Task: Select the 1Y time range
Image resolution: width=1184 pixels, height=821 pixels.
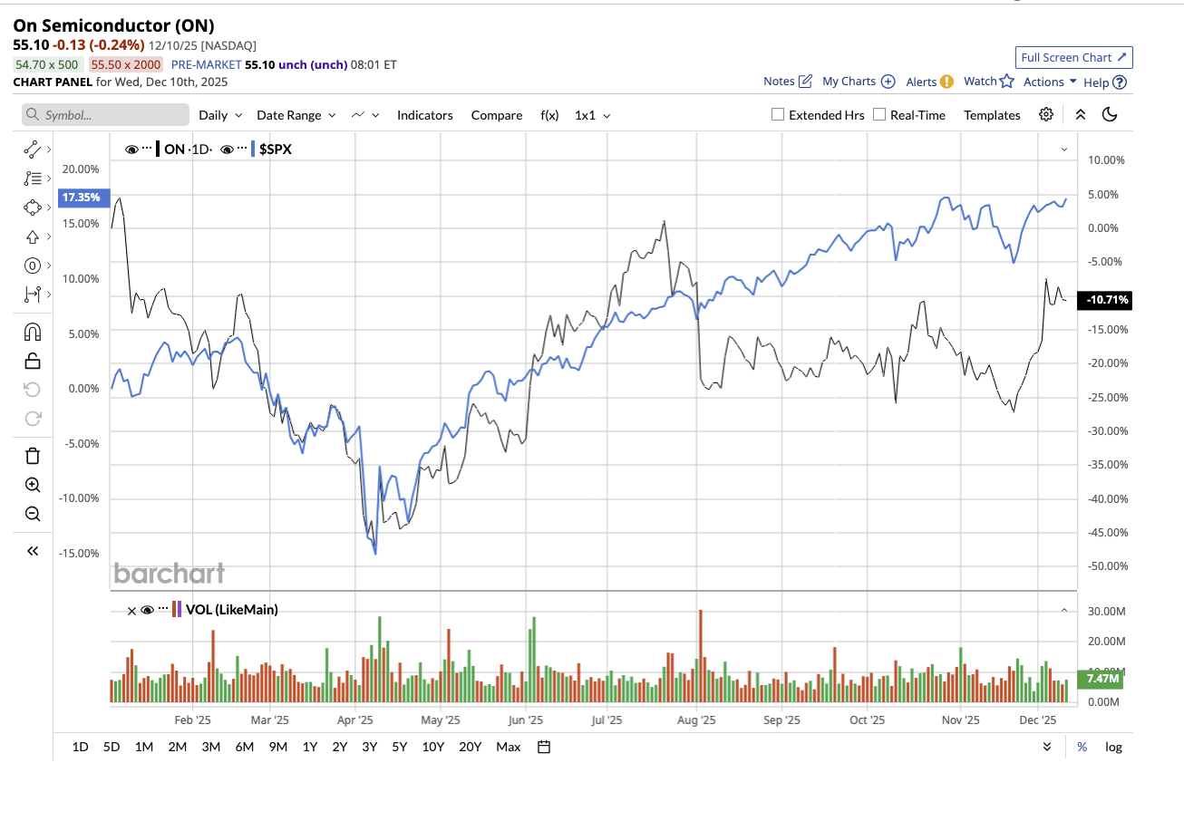Action: click(309, 747)
